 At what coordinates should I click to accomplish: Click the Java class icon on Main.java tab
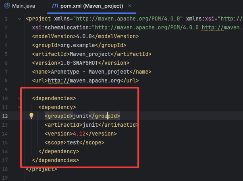click(x=6, y=6)
